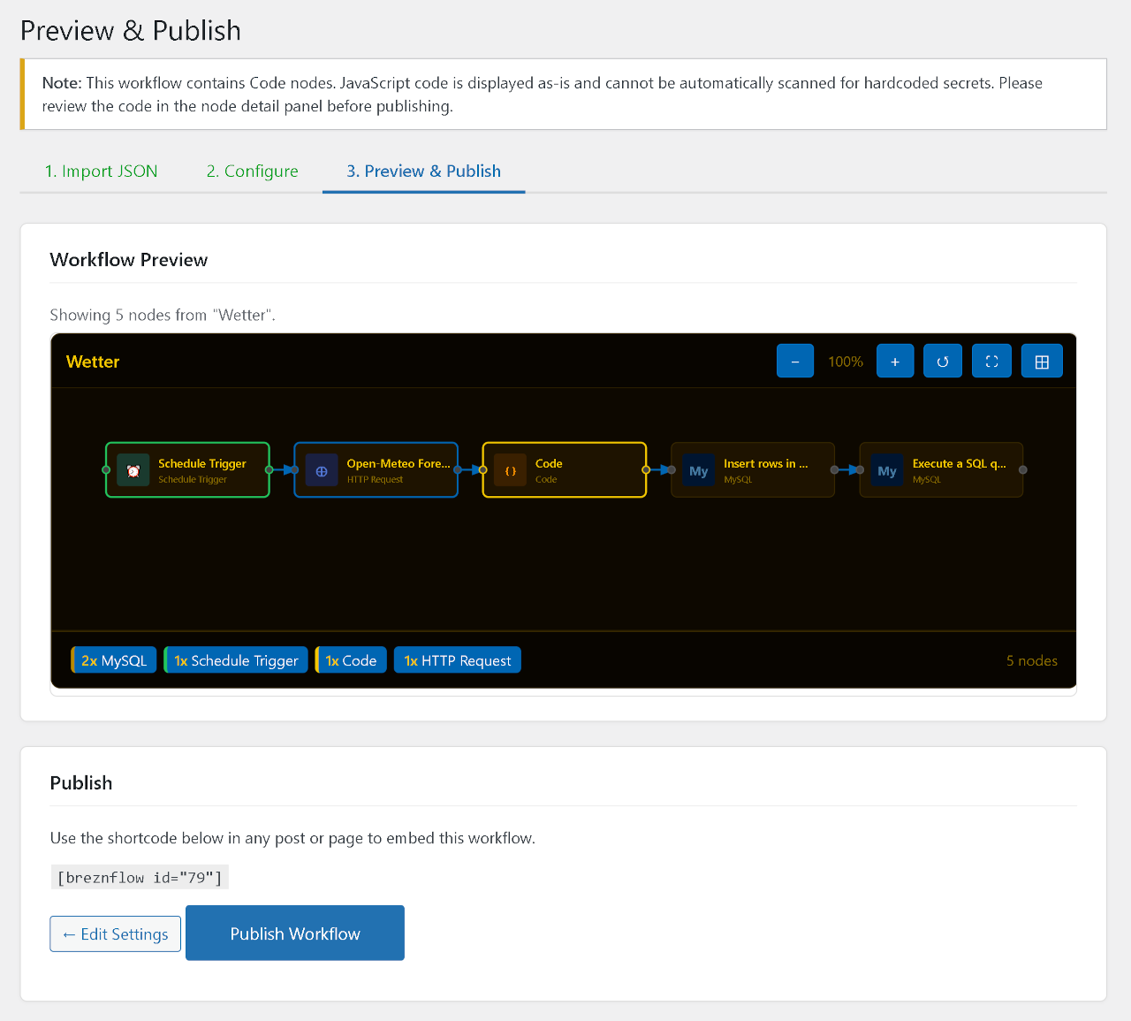Image resolution: width=1131 pixels, height=1021 pixels.
Task: Select the breznflow shortcode text
Action: coord(139,876)
